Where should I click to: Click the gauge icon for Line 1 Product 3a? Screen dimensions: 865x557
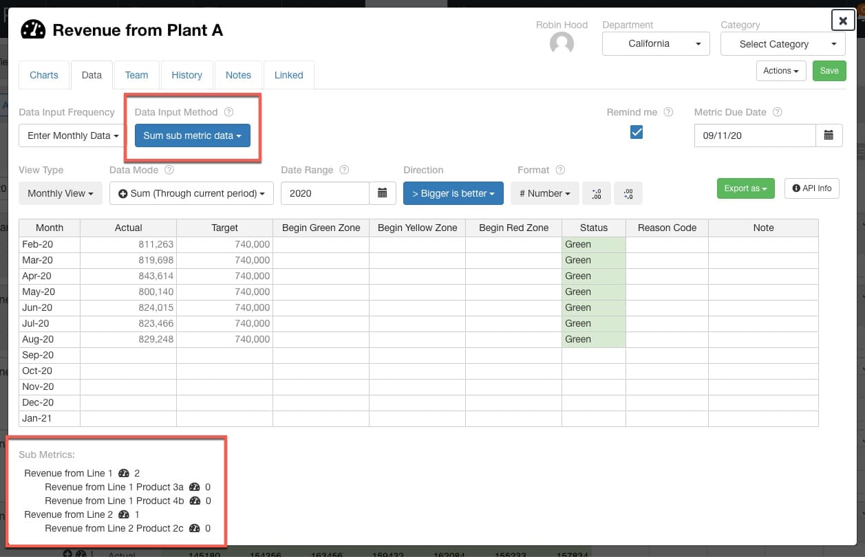(195, 487)
